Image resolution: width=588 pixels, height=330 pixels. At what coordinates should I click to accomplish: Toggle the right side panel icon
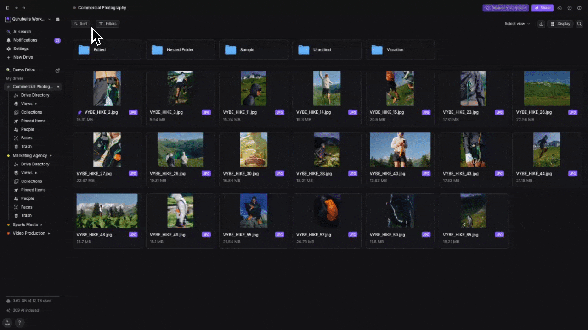(579, 8)
